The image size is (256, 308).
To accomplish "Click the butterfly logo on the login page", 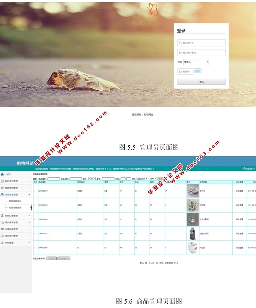I will coord(153,9).
